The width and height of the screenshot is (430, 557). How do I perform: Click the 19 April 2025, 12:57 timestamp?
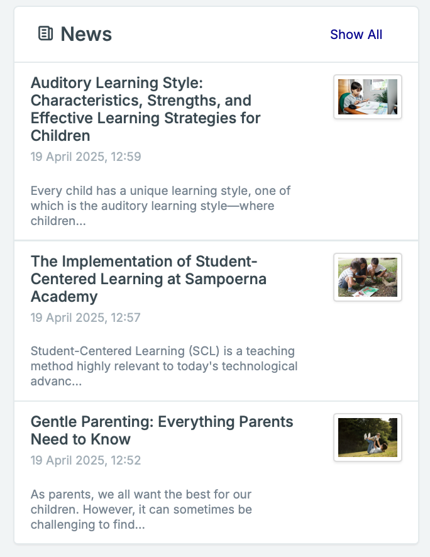click(85, 317)
